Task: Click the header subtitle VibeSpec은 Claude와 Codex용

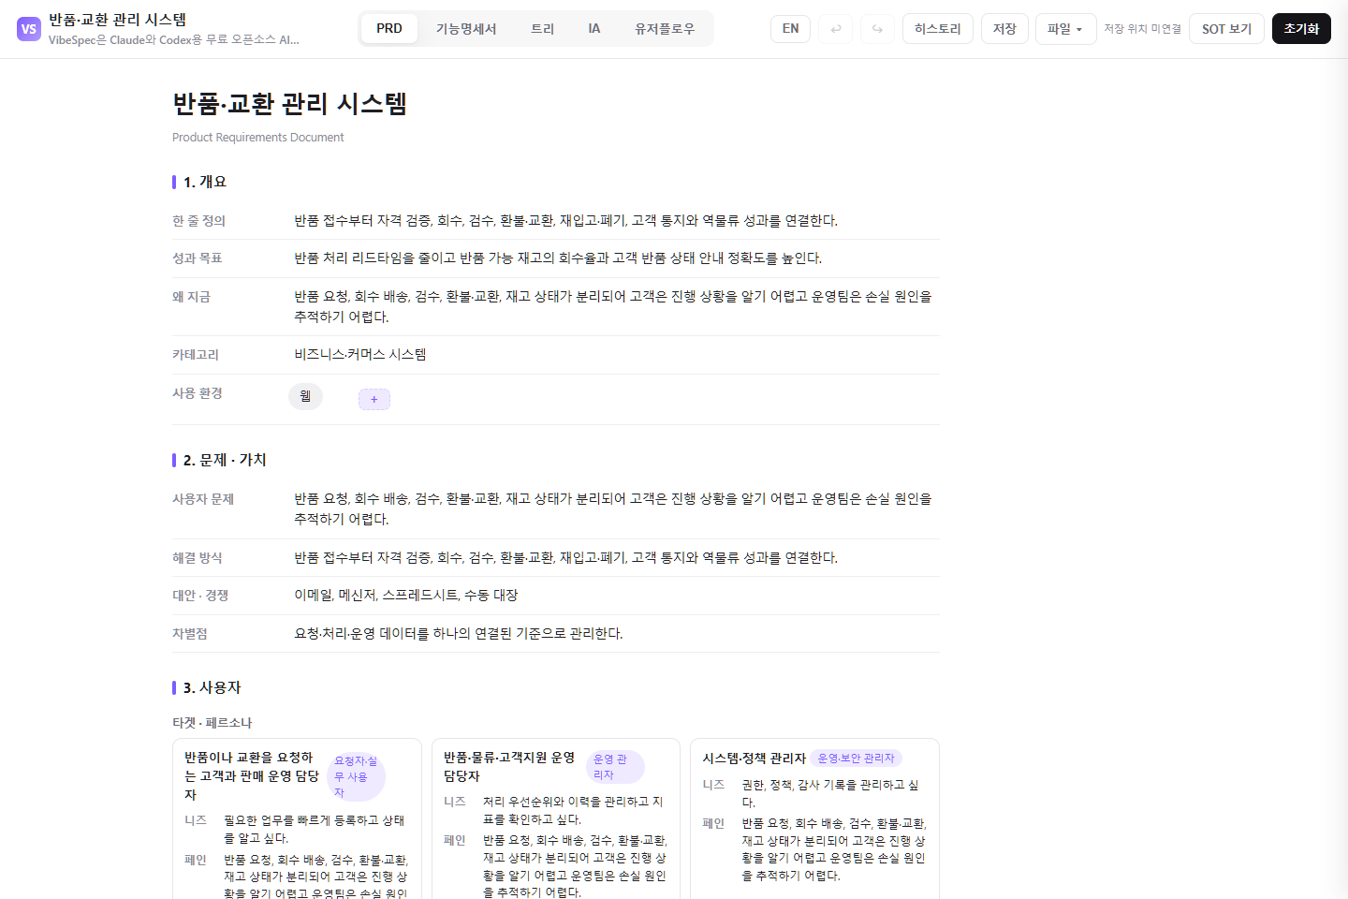Action: [x=174, y=40]
